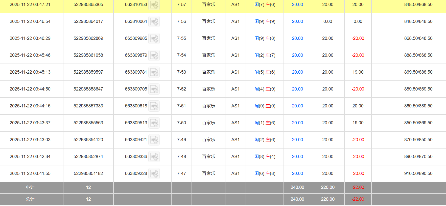Open replay icon for round 663809513
The height and width of the screenshot is (206, 446).
[154, 123]
